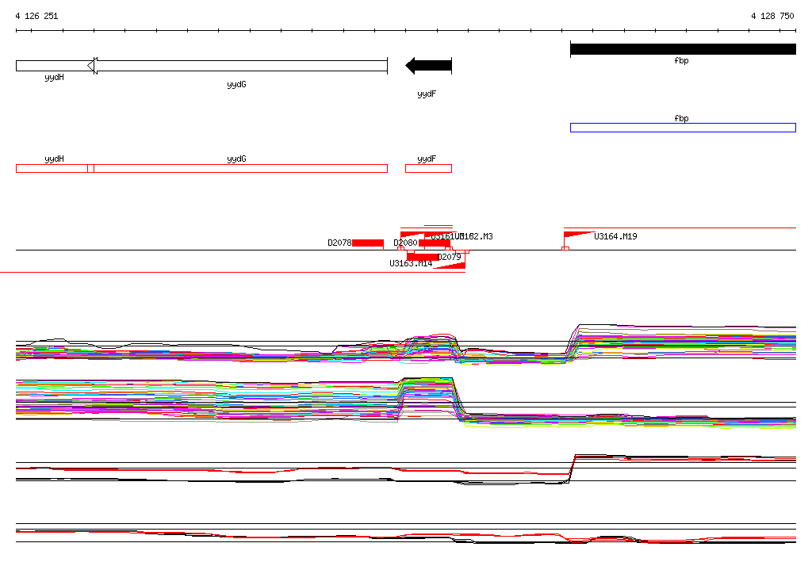Click the "U3162.M3" text label
This screenshot has width=812, height=566.
tap(474, 237)
